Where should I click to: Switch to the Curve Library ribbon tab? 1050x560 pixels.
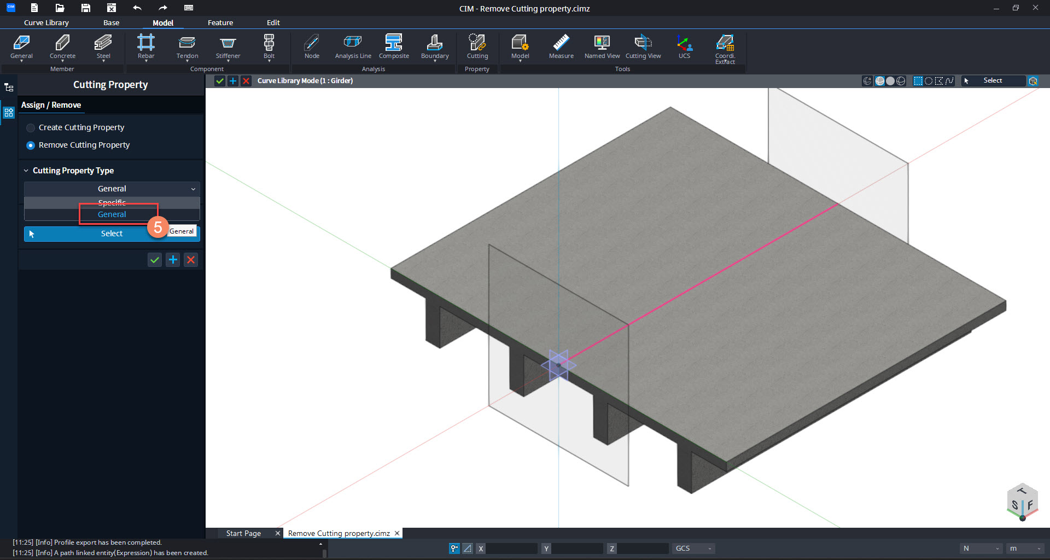click(x=46, y=22)
